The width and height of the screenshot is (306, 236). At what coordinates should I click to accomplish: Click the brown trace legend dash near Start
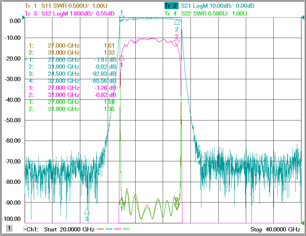point(100,229)
